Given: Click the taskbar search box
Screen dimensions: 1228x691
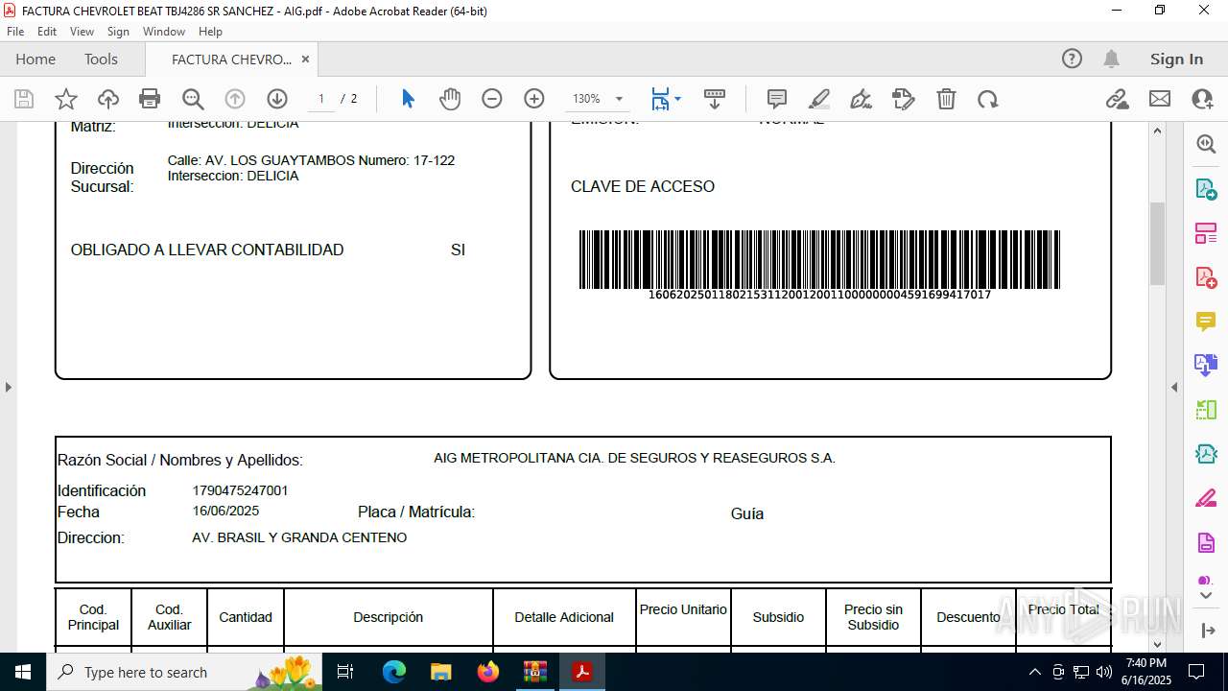Looking at the screenshot, I should (183, 672).
